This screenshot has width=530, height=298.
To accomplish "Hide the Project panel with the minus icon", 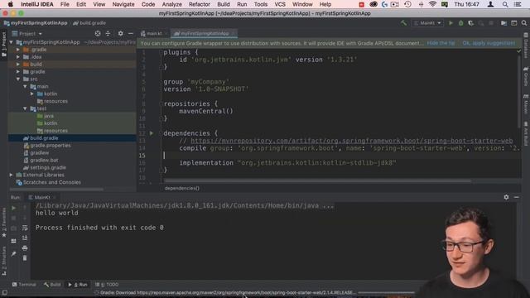I will [x=131, y=33].
